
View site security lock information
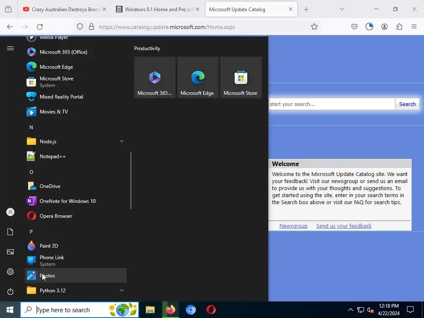point(92,26)
